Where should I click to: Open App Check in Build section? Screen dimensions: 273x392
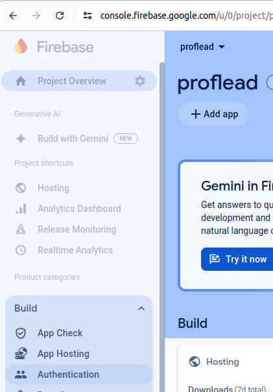click(x=79, y=333)
